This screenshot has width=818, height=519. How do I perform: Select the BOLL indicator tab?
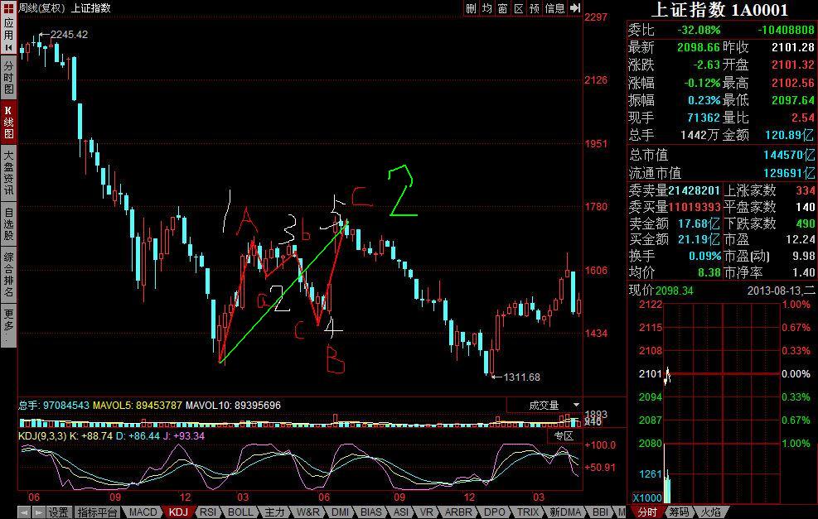click(x=240, y=512)
